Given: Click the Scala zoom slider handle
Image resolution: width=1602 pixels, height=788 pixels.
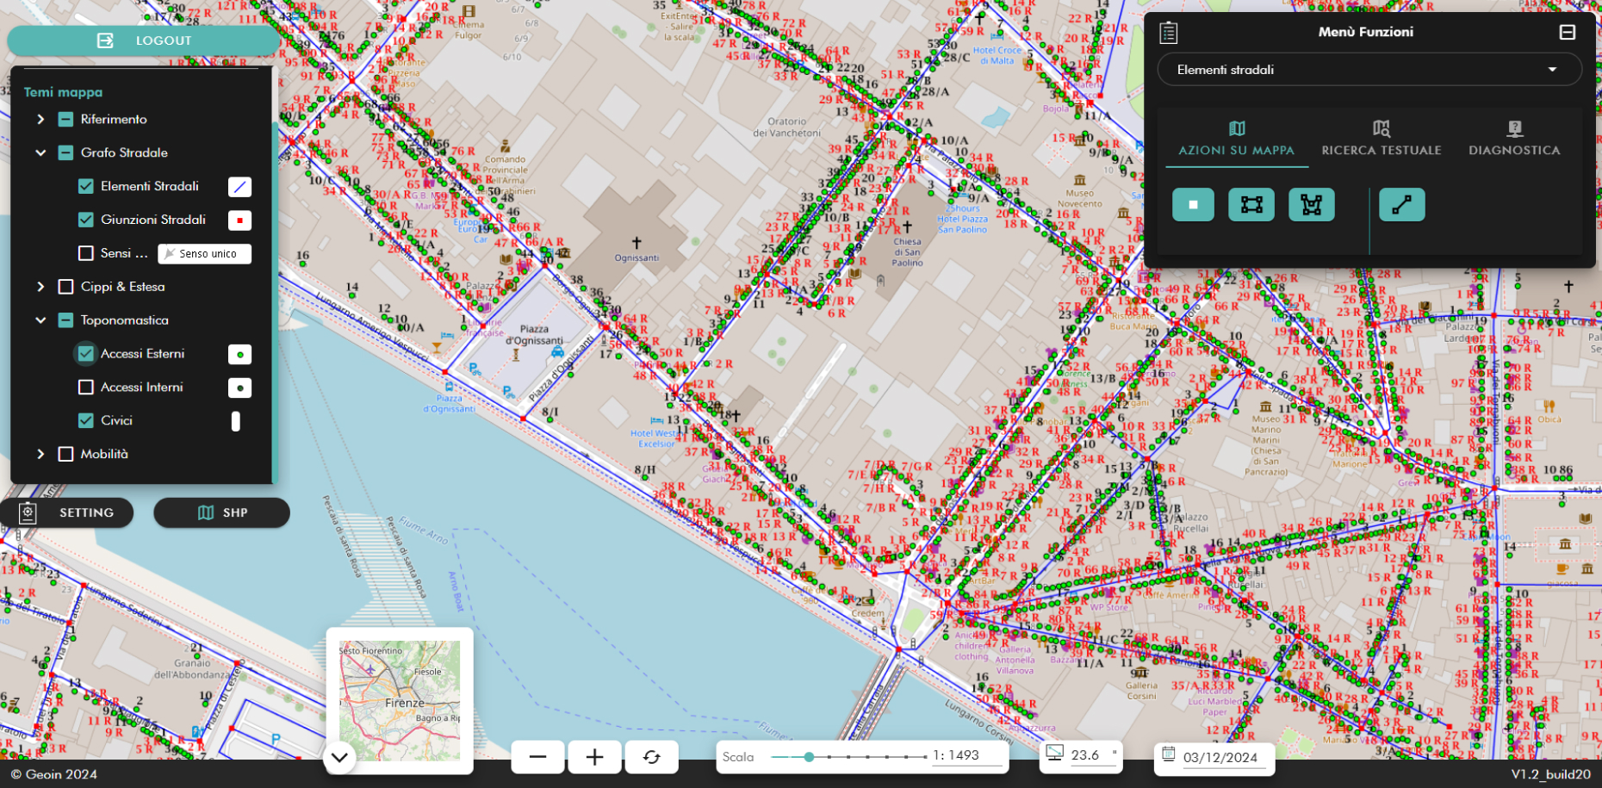Looking at the screenshot, I should (809, 757).
